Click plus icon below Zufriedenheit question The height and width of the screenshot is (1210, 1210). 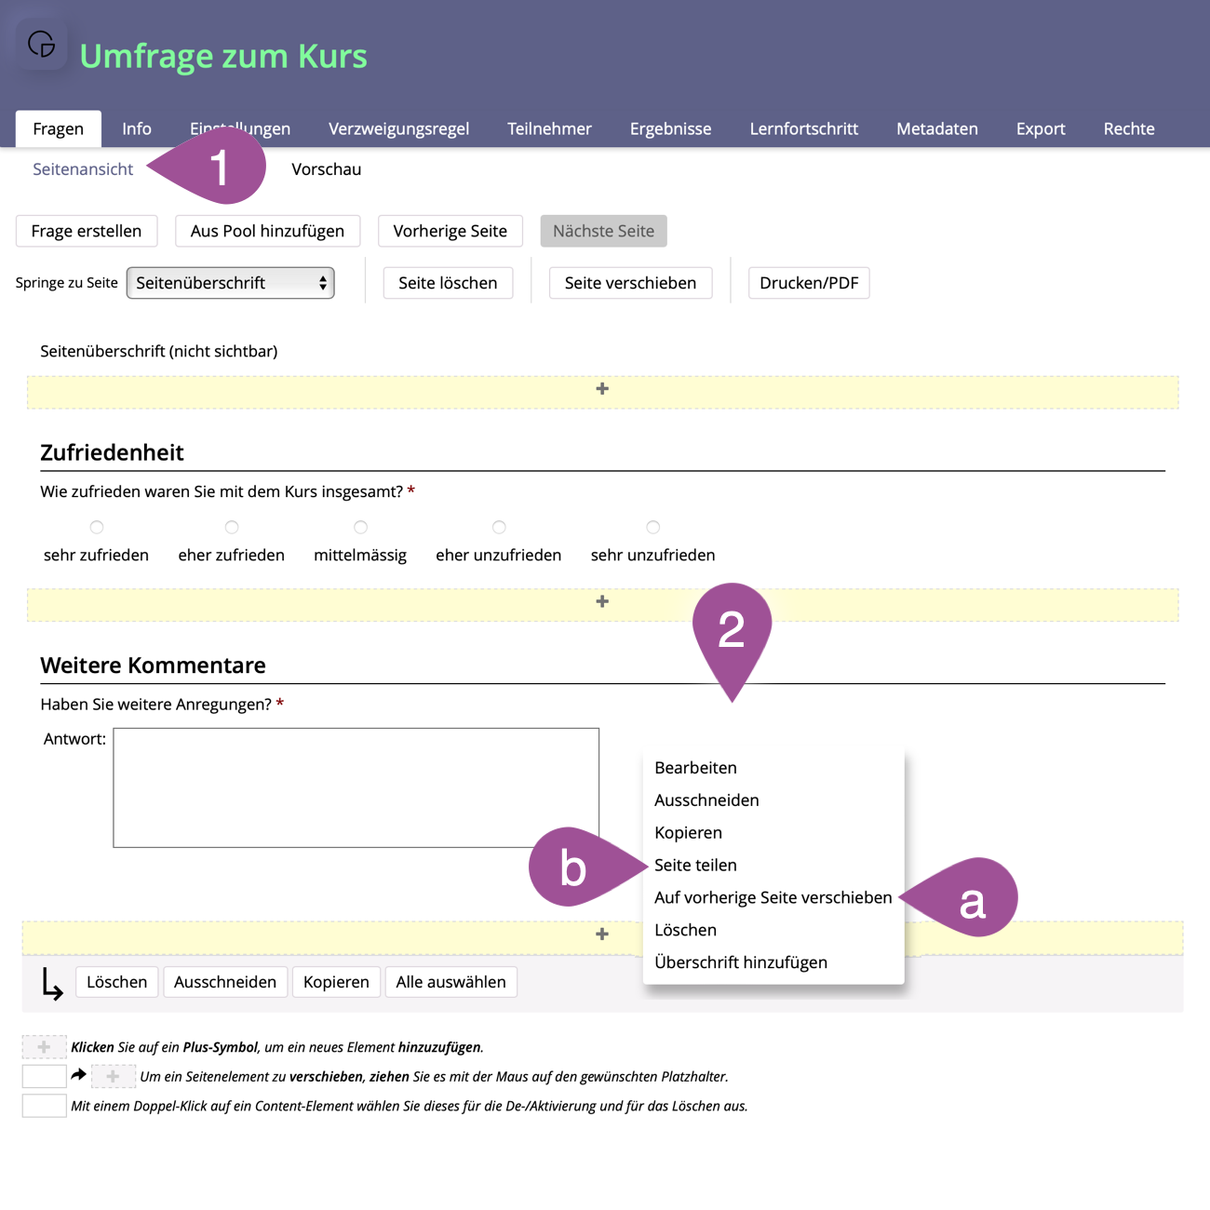(x=602, y=602)
